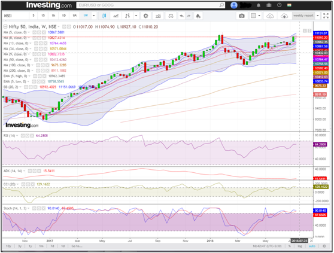Take a chart snapshot with camera icon

pos(242,16)
